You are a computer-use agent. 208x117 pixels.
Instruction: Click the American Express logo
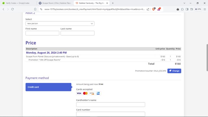98,93
